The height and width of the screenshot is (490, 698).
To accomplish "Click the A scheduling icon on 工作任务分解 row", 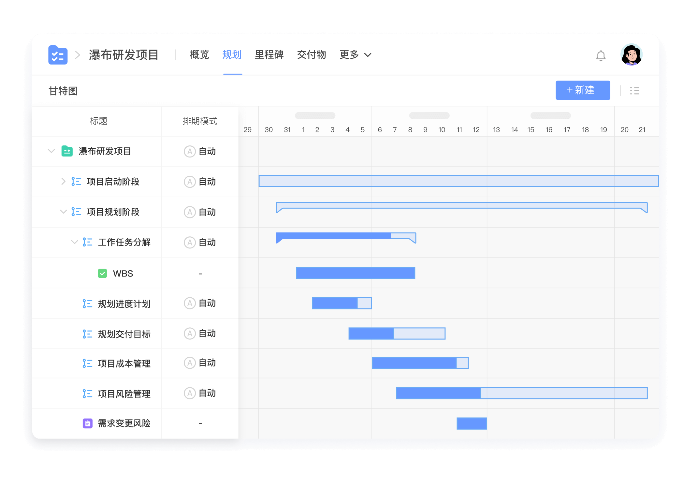I will click(189, 242).
